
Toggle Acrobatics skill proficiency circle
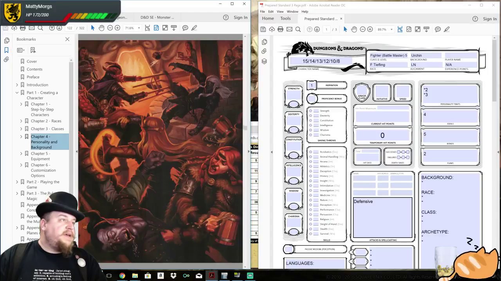(311, 152)
